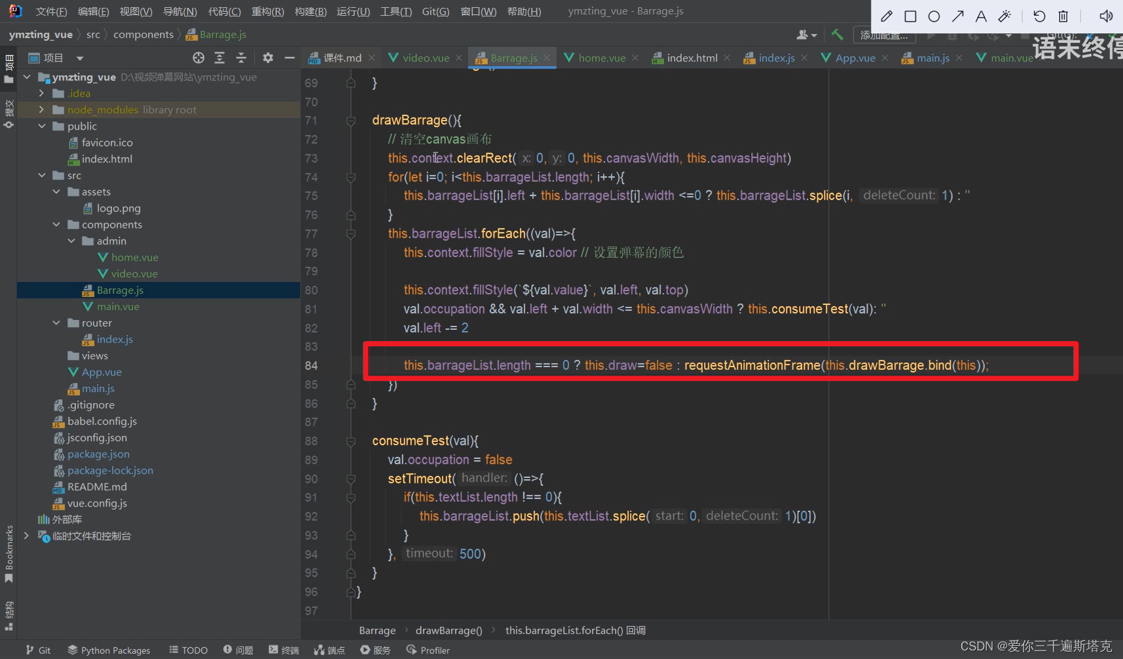Screen dimensions: 1123x659
Task: Select logo.png in project tree
Action: click(119, 208)
